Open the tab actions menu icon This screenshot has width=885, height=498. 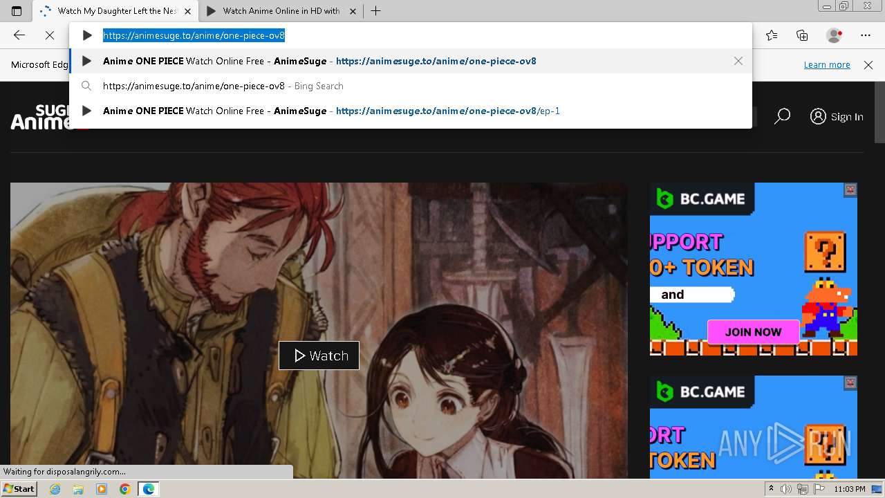coord(17,11)
